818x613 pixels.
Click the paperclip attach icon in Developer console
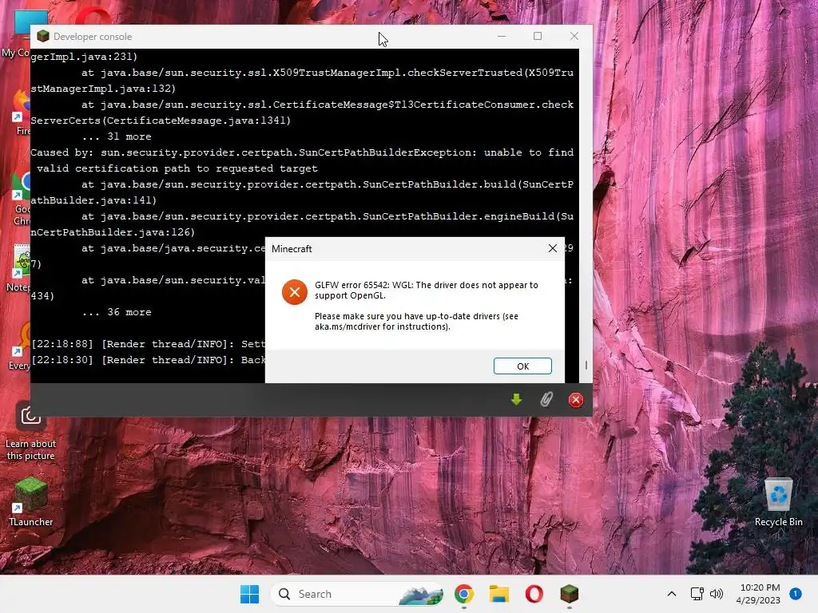[546, 400]
